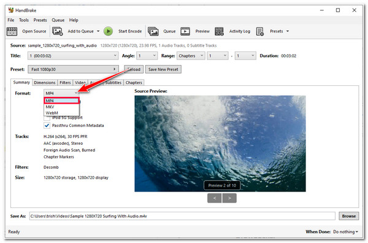Toggle the Passthru Common Metadata checkbox
Image resolution: width=368 pixels, height=243 pixels.
click(47, 125)
